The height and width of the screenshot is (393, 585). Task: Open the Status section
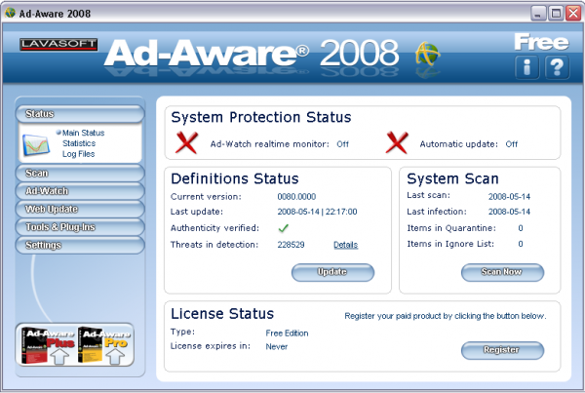80,114
